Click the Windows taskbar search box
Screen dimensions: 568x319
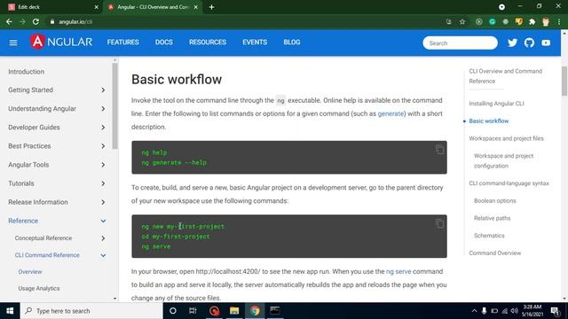coord(91,311)
